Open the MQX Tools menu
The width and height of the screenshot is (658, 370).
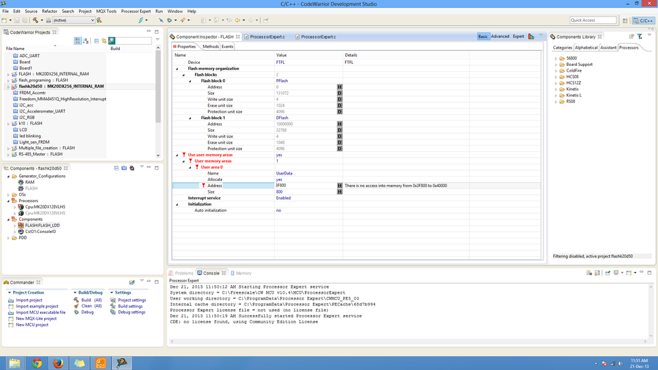[x=106, y=11]
